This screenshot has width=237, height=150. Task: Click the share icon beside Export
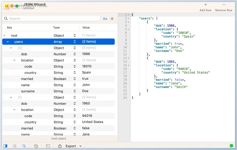(x=60, y=146)
